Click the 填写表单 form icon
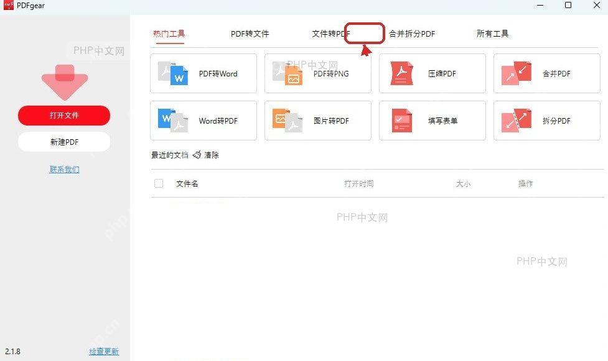The width and height of the screenshot is (608, 361). click(402, 121)
